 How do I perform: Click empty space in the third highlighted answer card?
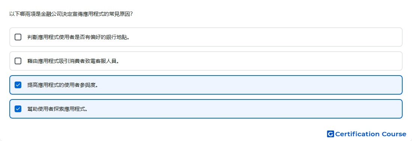(x=263, y=85)
